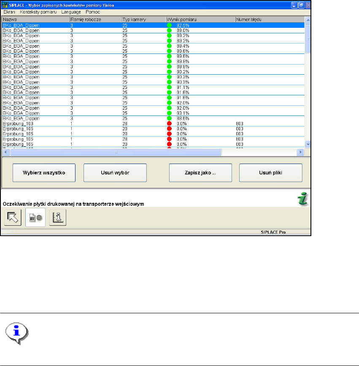This screenshot has width=359, height=366.
Task: Sort by the Ramię robocze column header
Action: point(95,19)
